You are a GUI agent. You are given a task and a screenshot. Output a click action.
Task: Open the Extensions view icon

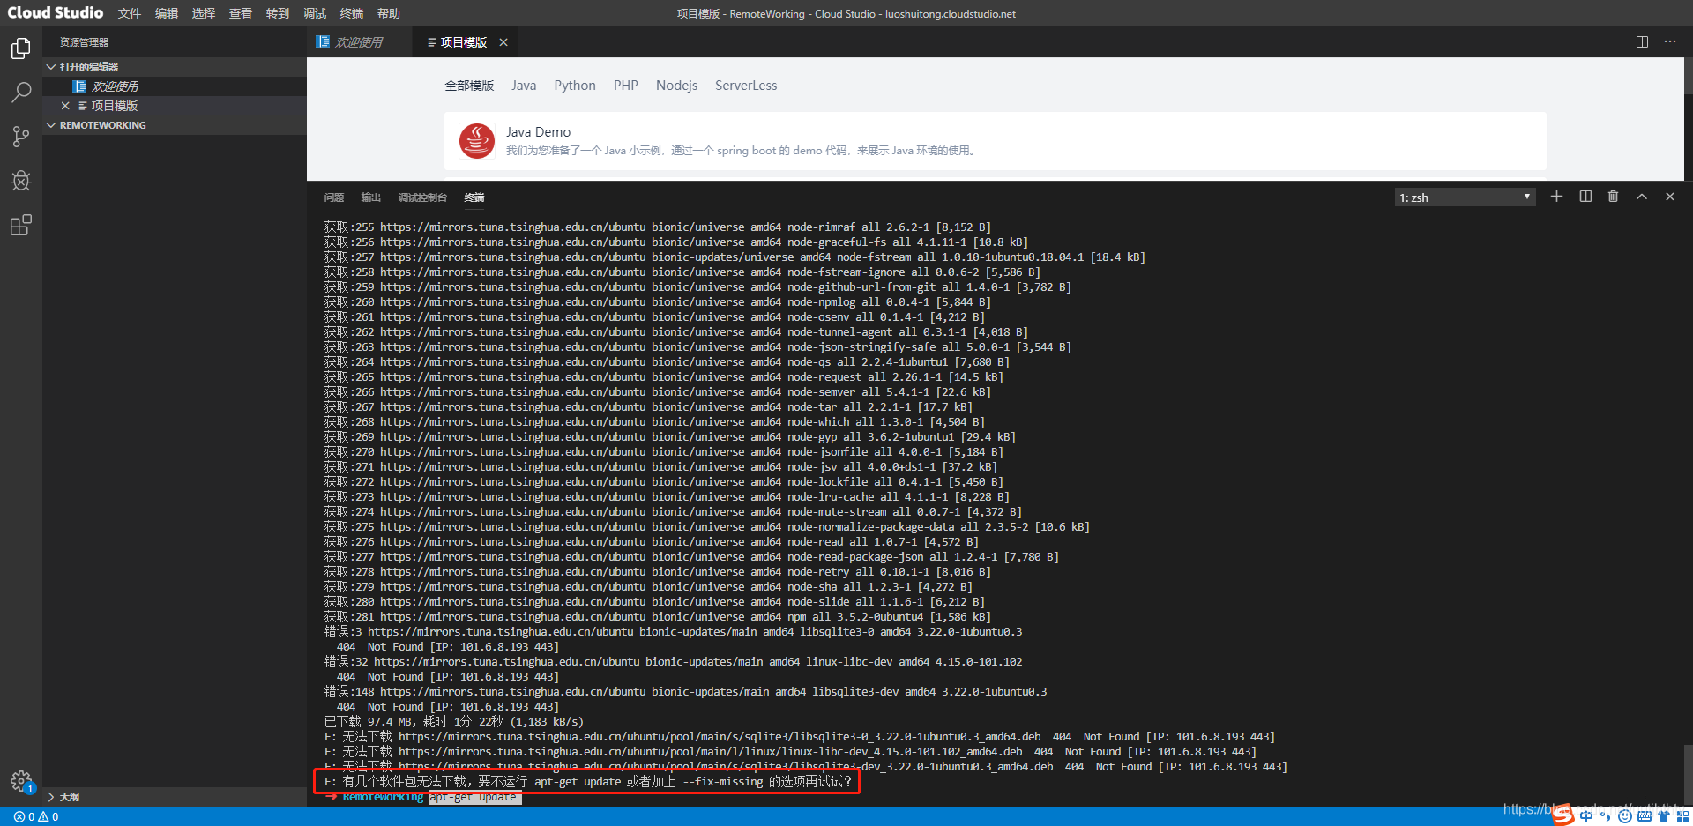pyautogui.click(x=21, y=225)
